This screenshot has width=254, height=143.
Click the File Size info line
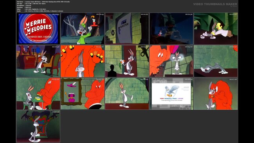31,4
